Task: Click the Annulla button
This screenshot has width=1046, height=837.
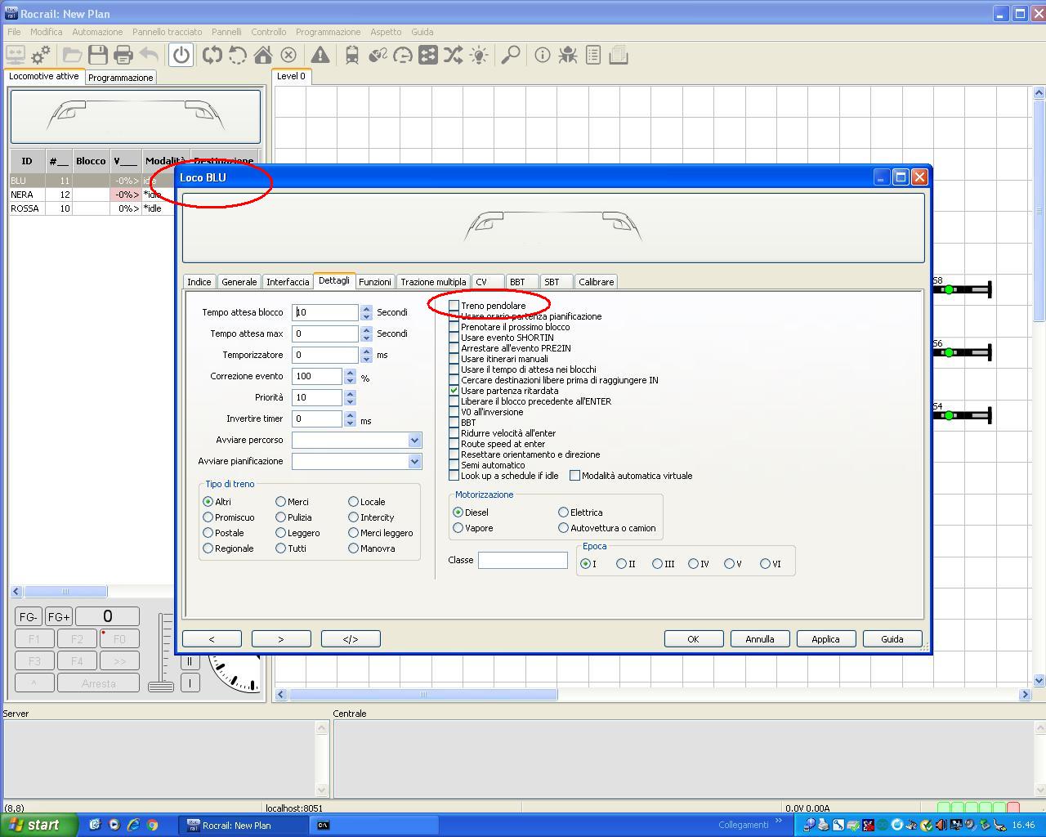Action: click(x=759, y=639)
